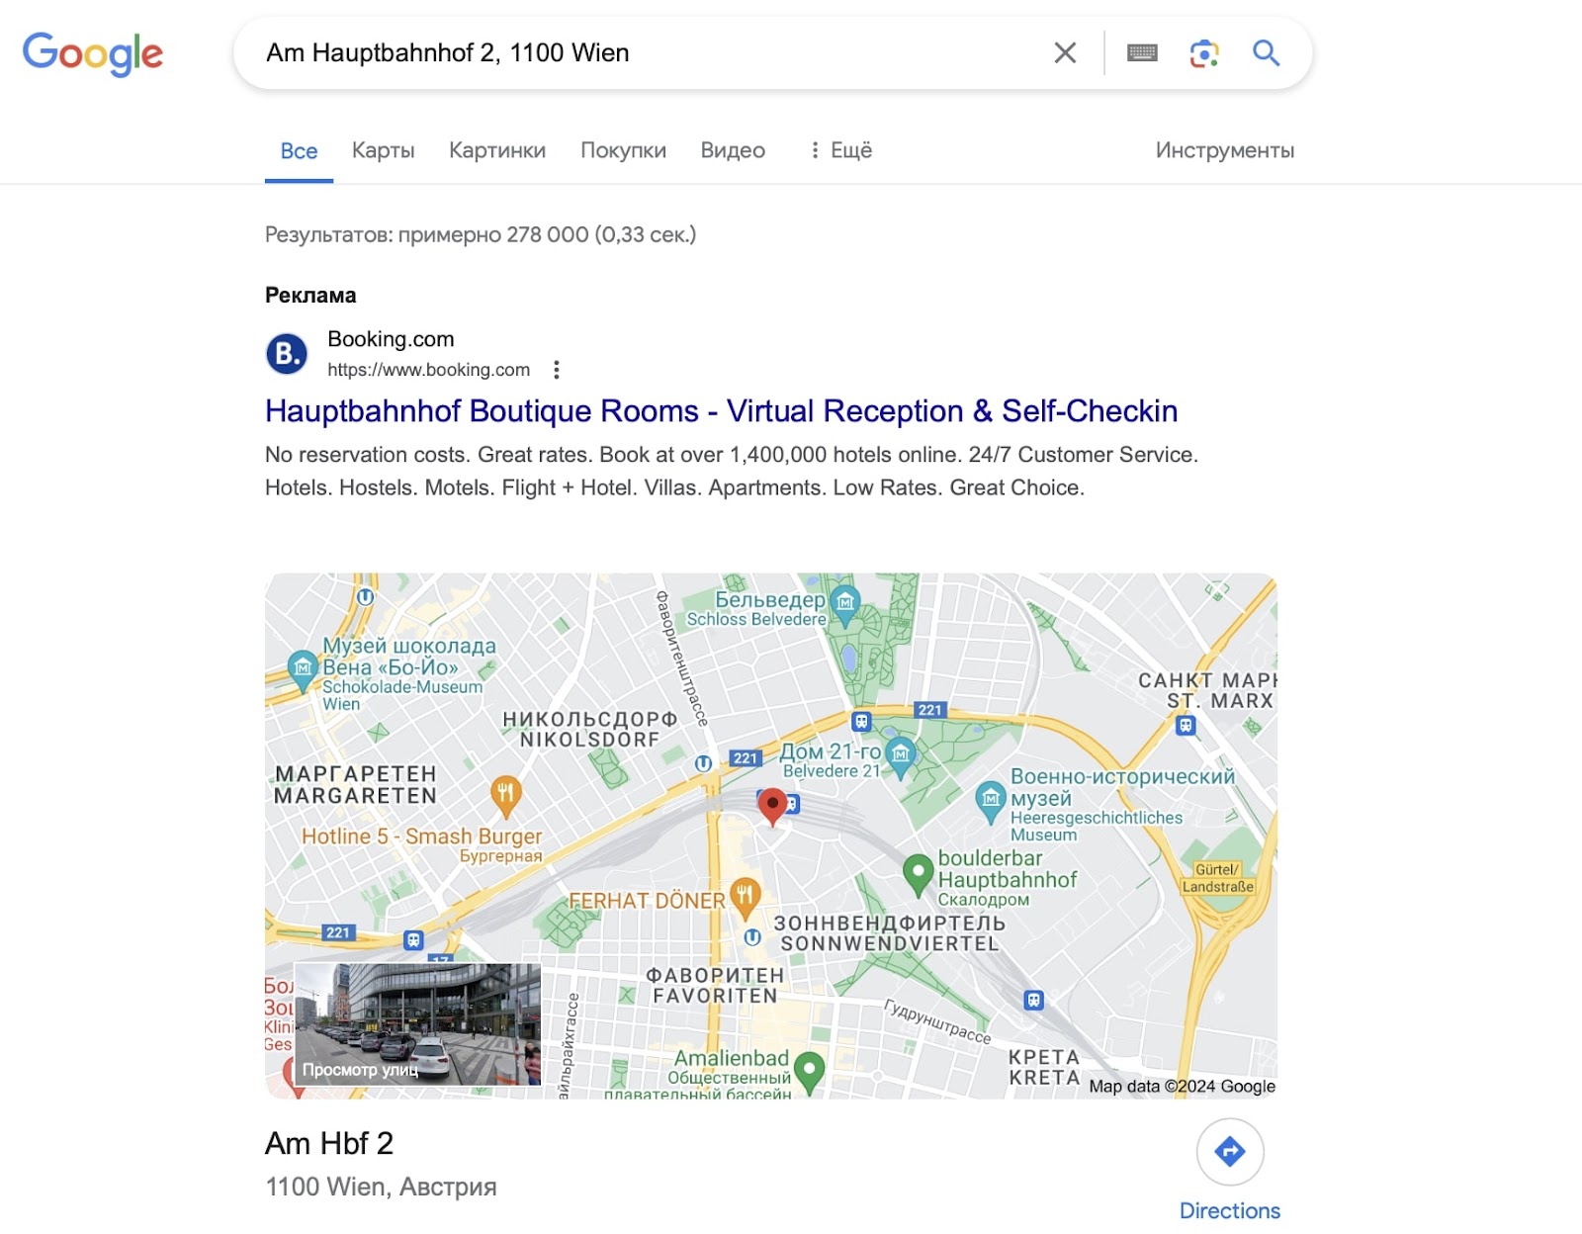Select the Schokolade-Museum Wien marker
The image size is (1582, 1234).
click(x=302, y=669)
